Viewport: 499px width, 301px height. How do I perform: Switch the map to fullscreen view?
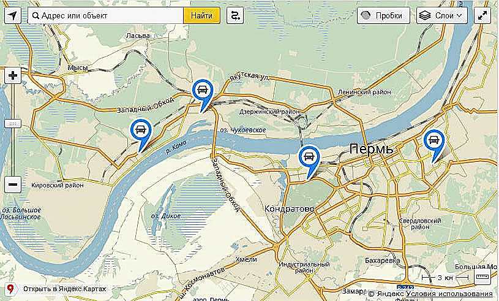[x=482, y=15]
